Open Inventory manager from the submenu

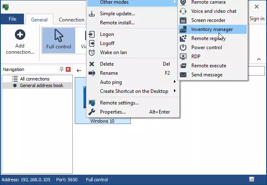pyautogui.click(x=212, y=29)
